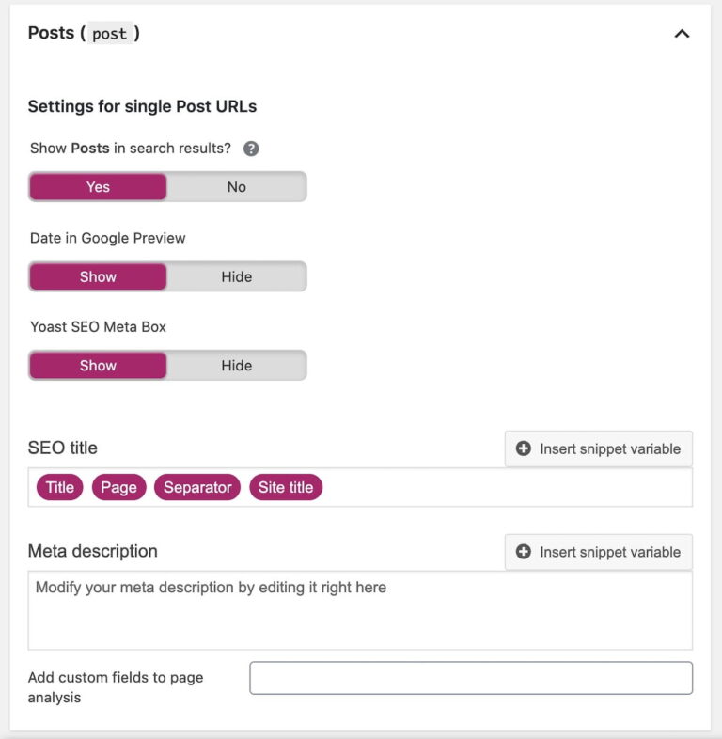Select Yes for showing Posts in search
Screen dimensions: 722x739
click(x=98, y=187)
